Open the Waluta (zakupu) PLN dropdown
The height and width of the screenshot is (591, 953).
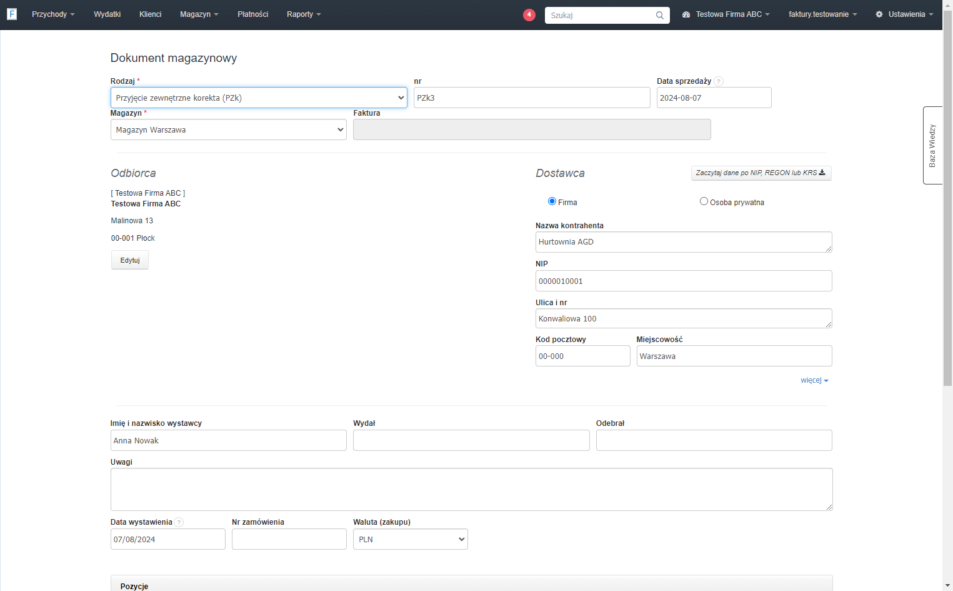pyautogui.click(x=411, y=539)
